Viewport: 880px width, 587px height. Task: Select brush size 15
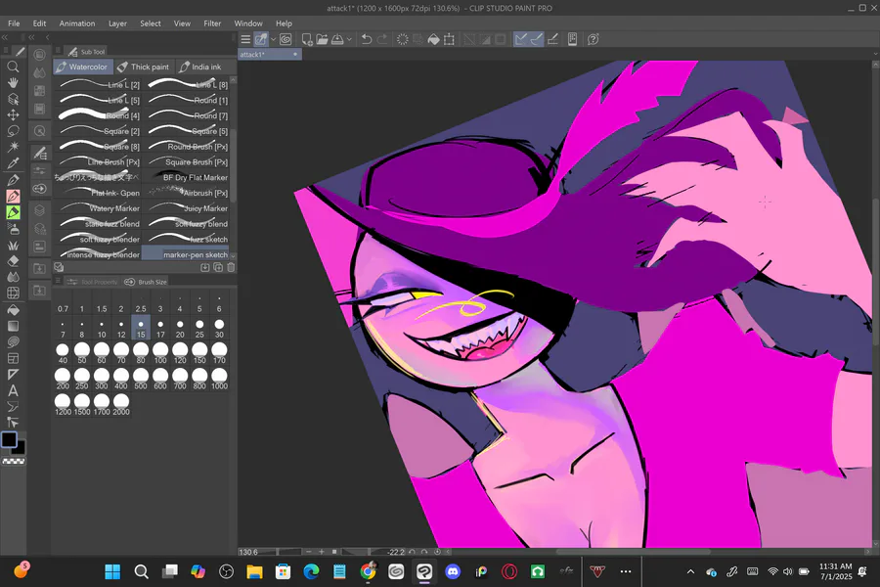[x=141, y=328]
